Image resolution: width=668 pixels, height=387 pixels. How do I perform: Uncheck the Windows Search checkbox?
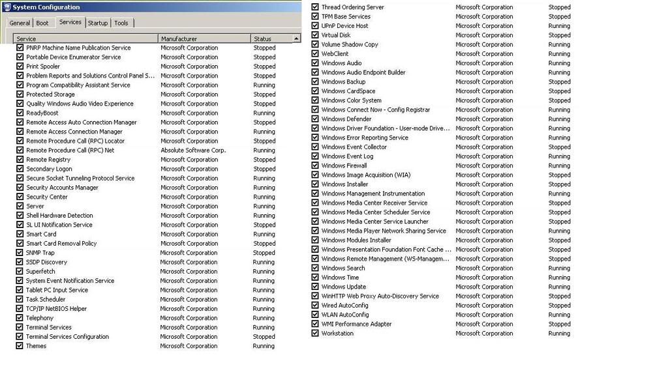click(315, 268)
